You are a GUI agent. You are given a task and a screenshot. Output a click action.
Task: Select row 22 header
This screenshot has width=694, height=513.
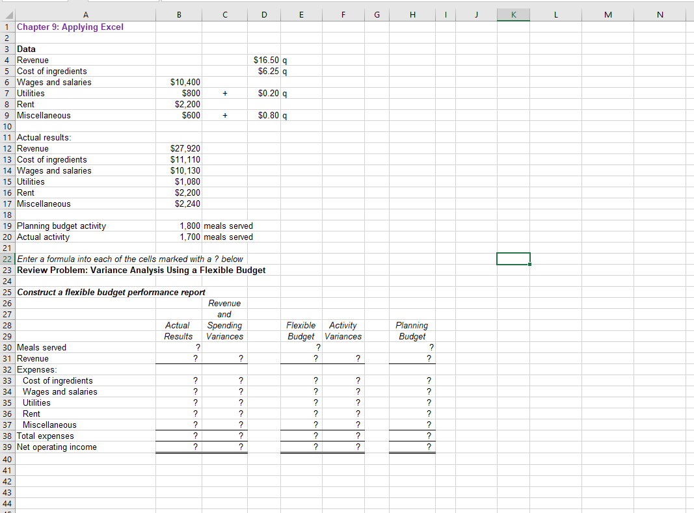pyautogui.click(x=8, y=259)
